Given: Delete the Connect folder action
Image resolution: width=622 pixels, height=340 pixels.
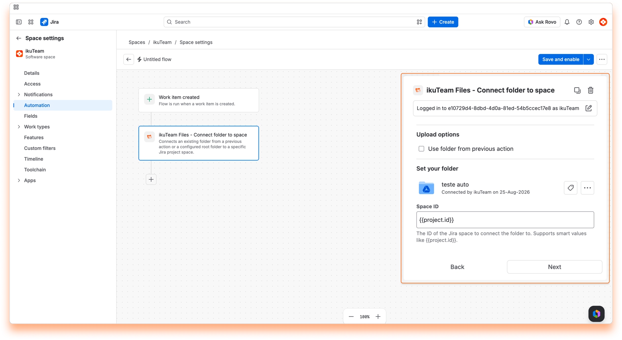Looking at the screenshot, I should 590,90.
